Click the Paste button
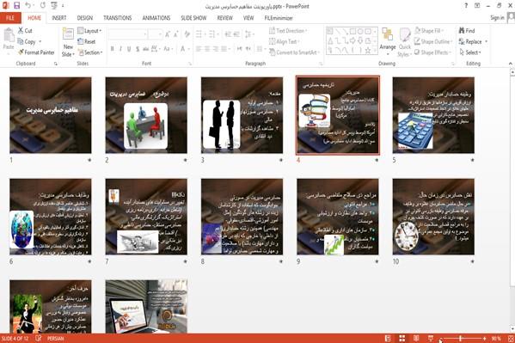 point(9,39)
